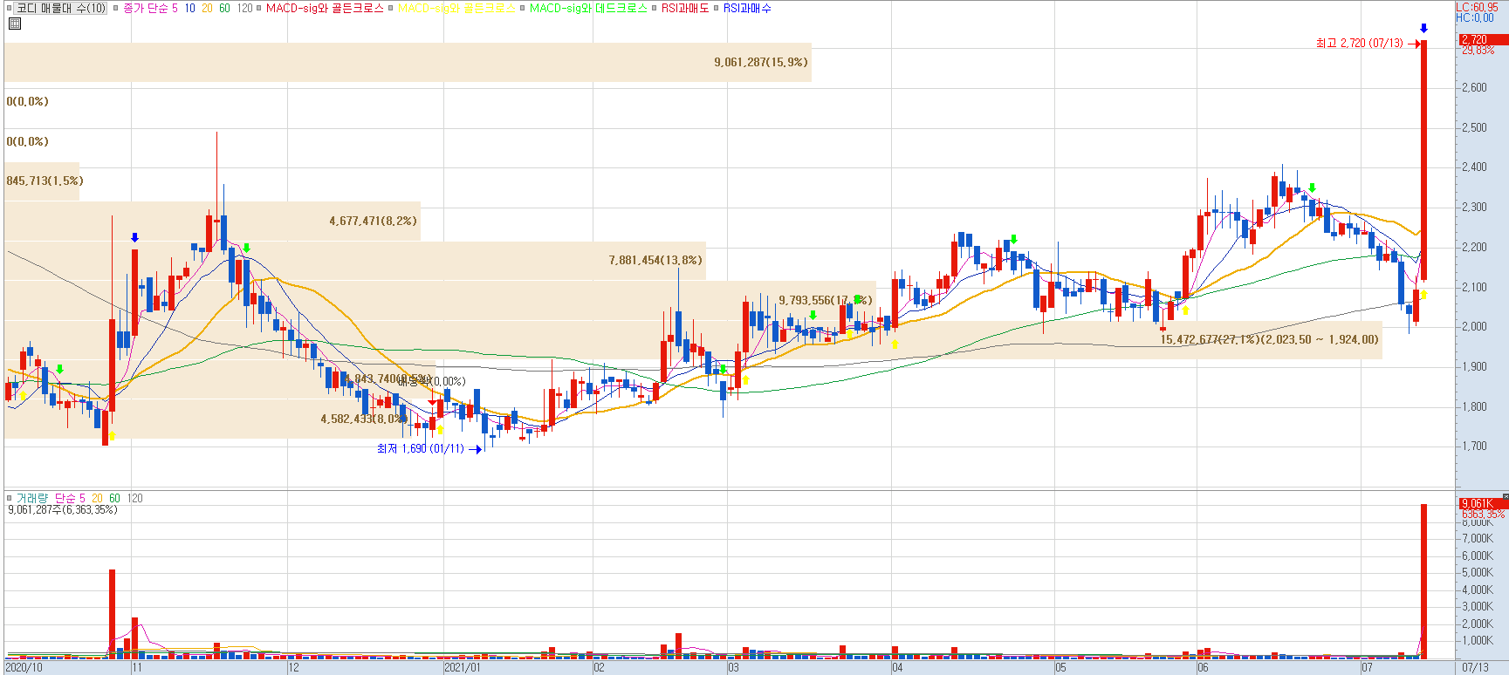The image size is (1509, 675).
Task: Click the 7,881,454(13.8%) volume profile label
Action: (x=655, y=261)
